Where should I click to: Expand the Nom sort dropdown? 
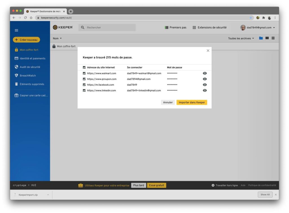click(x=57, y=38)
